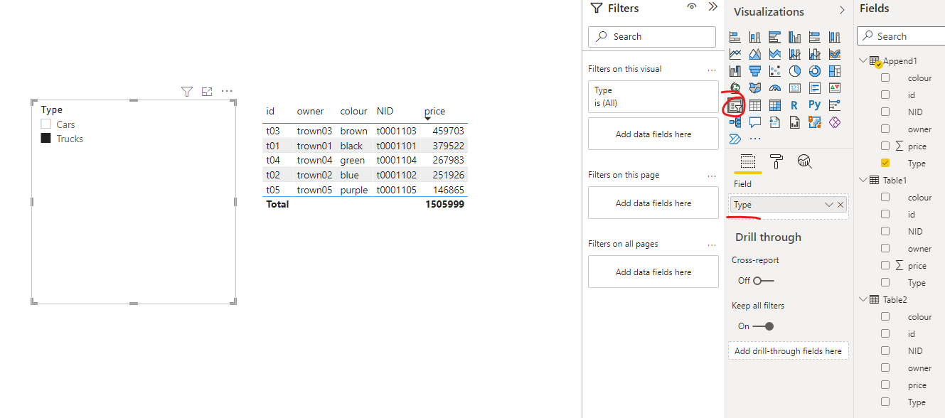Turn off Keep all filters toggle
This screenshot has width=945, height=418.
[x=763, y=326]
